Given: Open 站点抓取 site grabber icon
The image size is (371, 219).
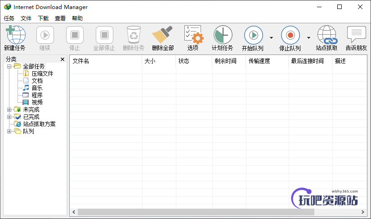Looking at the screenshot, I should point(327,35).
